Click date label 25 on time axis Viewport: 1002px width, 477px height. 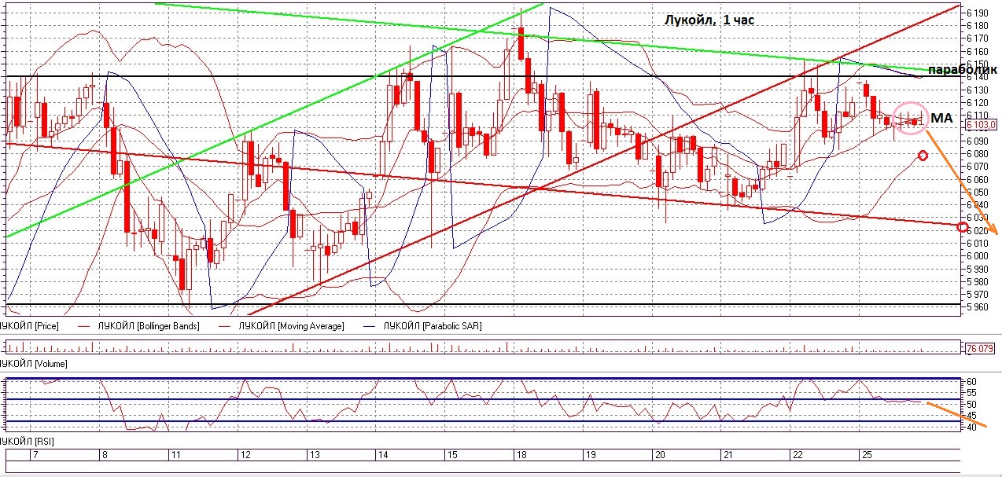[866, 456]
